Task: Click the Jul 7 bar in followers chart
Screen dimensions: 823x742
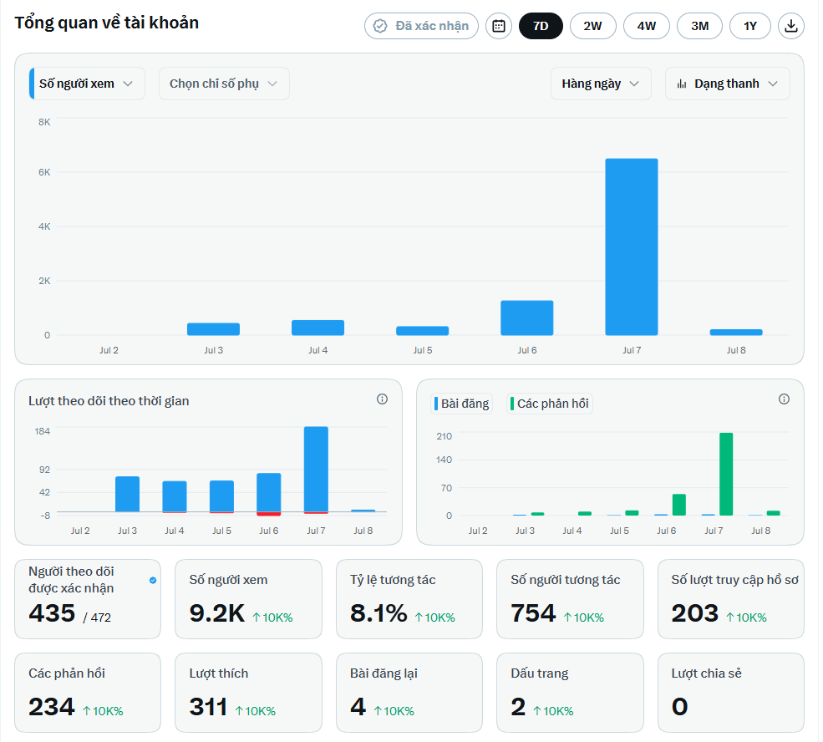Action: click(316, 469)
